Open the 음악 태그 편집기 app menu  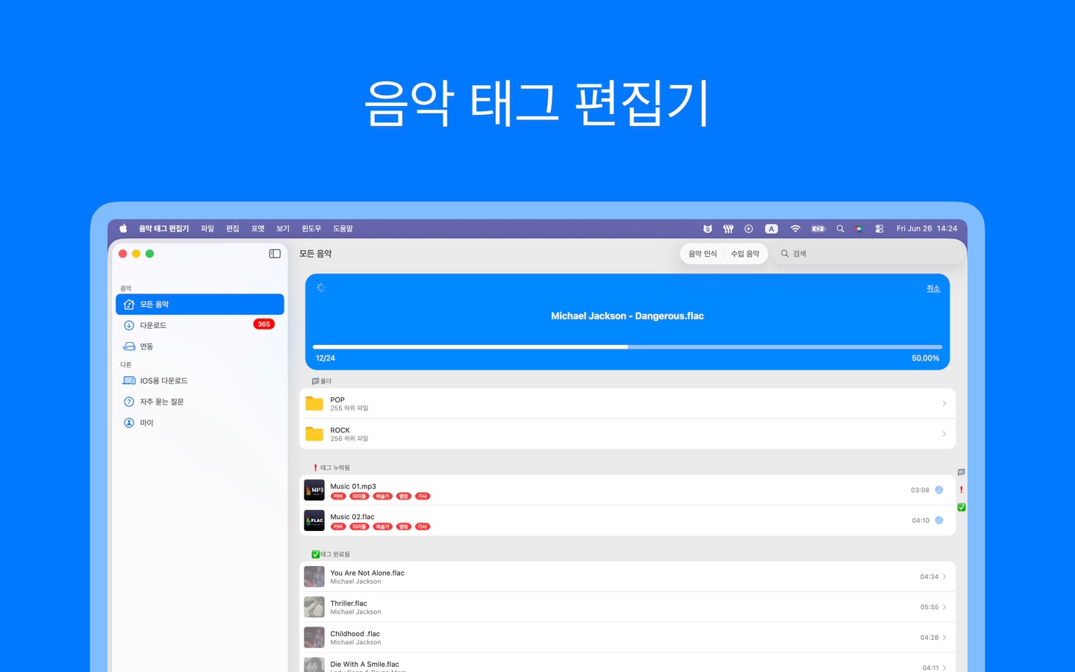(x=163, y=229)
